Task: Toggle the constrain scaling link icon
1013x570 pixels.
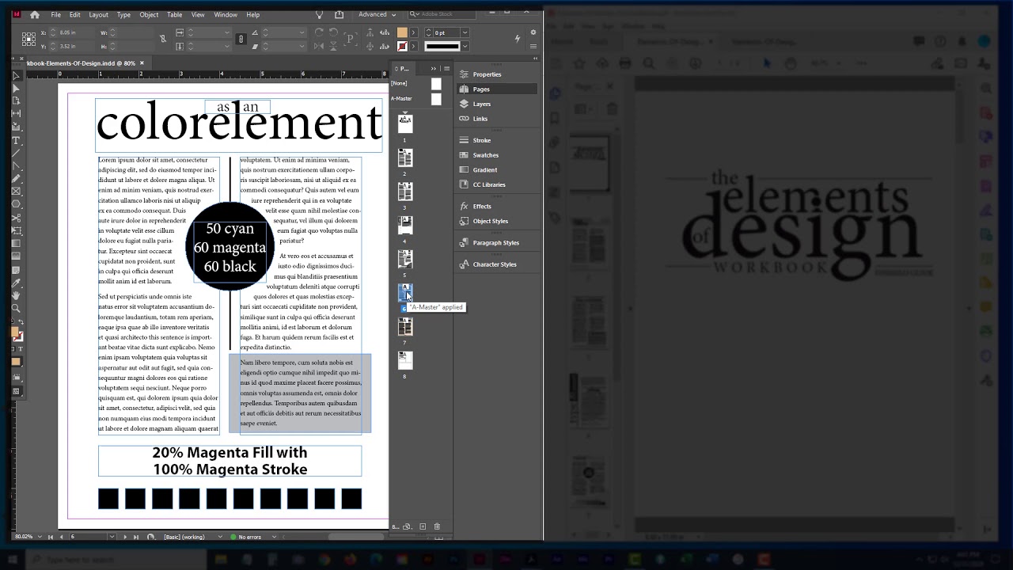Action: (241, 39)
